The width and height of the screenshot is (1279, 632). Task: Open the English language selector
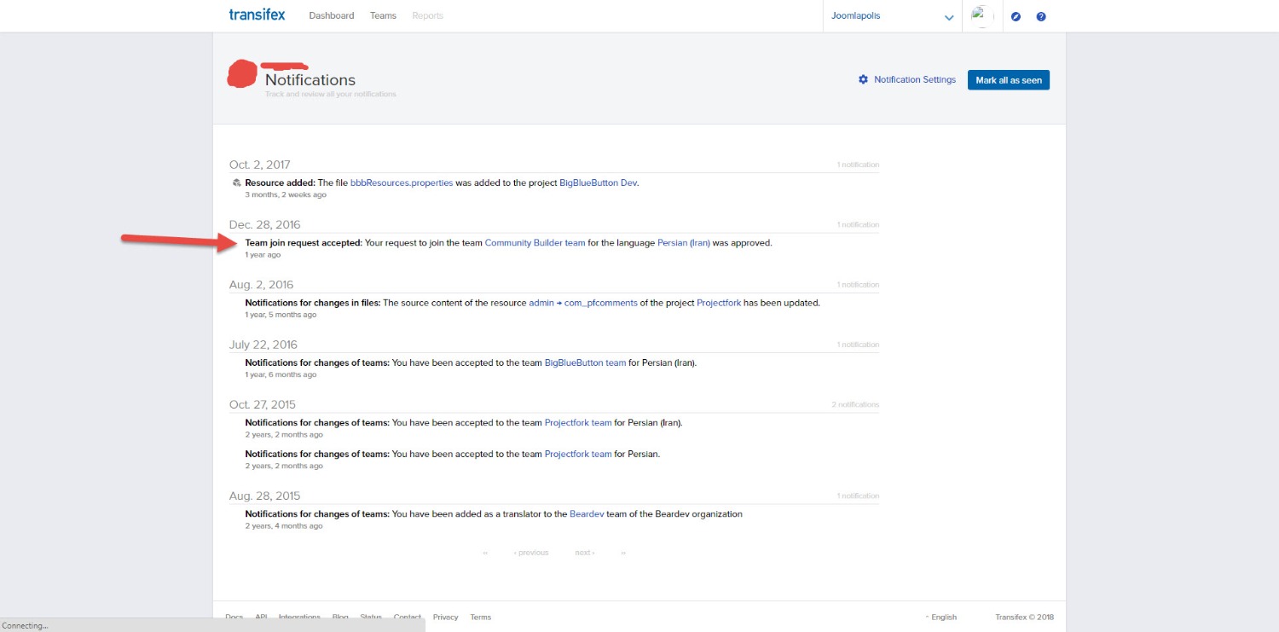pos(941,617)
